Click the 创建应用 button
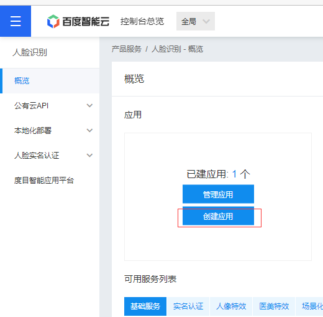Screen dimensions: 323x317 pos(218,216)
